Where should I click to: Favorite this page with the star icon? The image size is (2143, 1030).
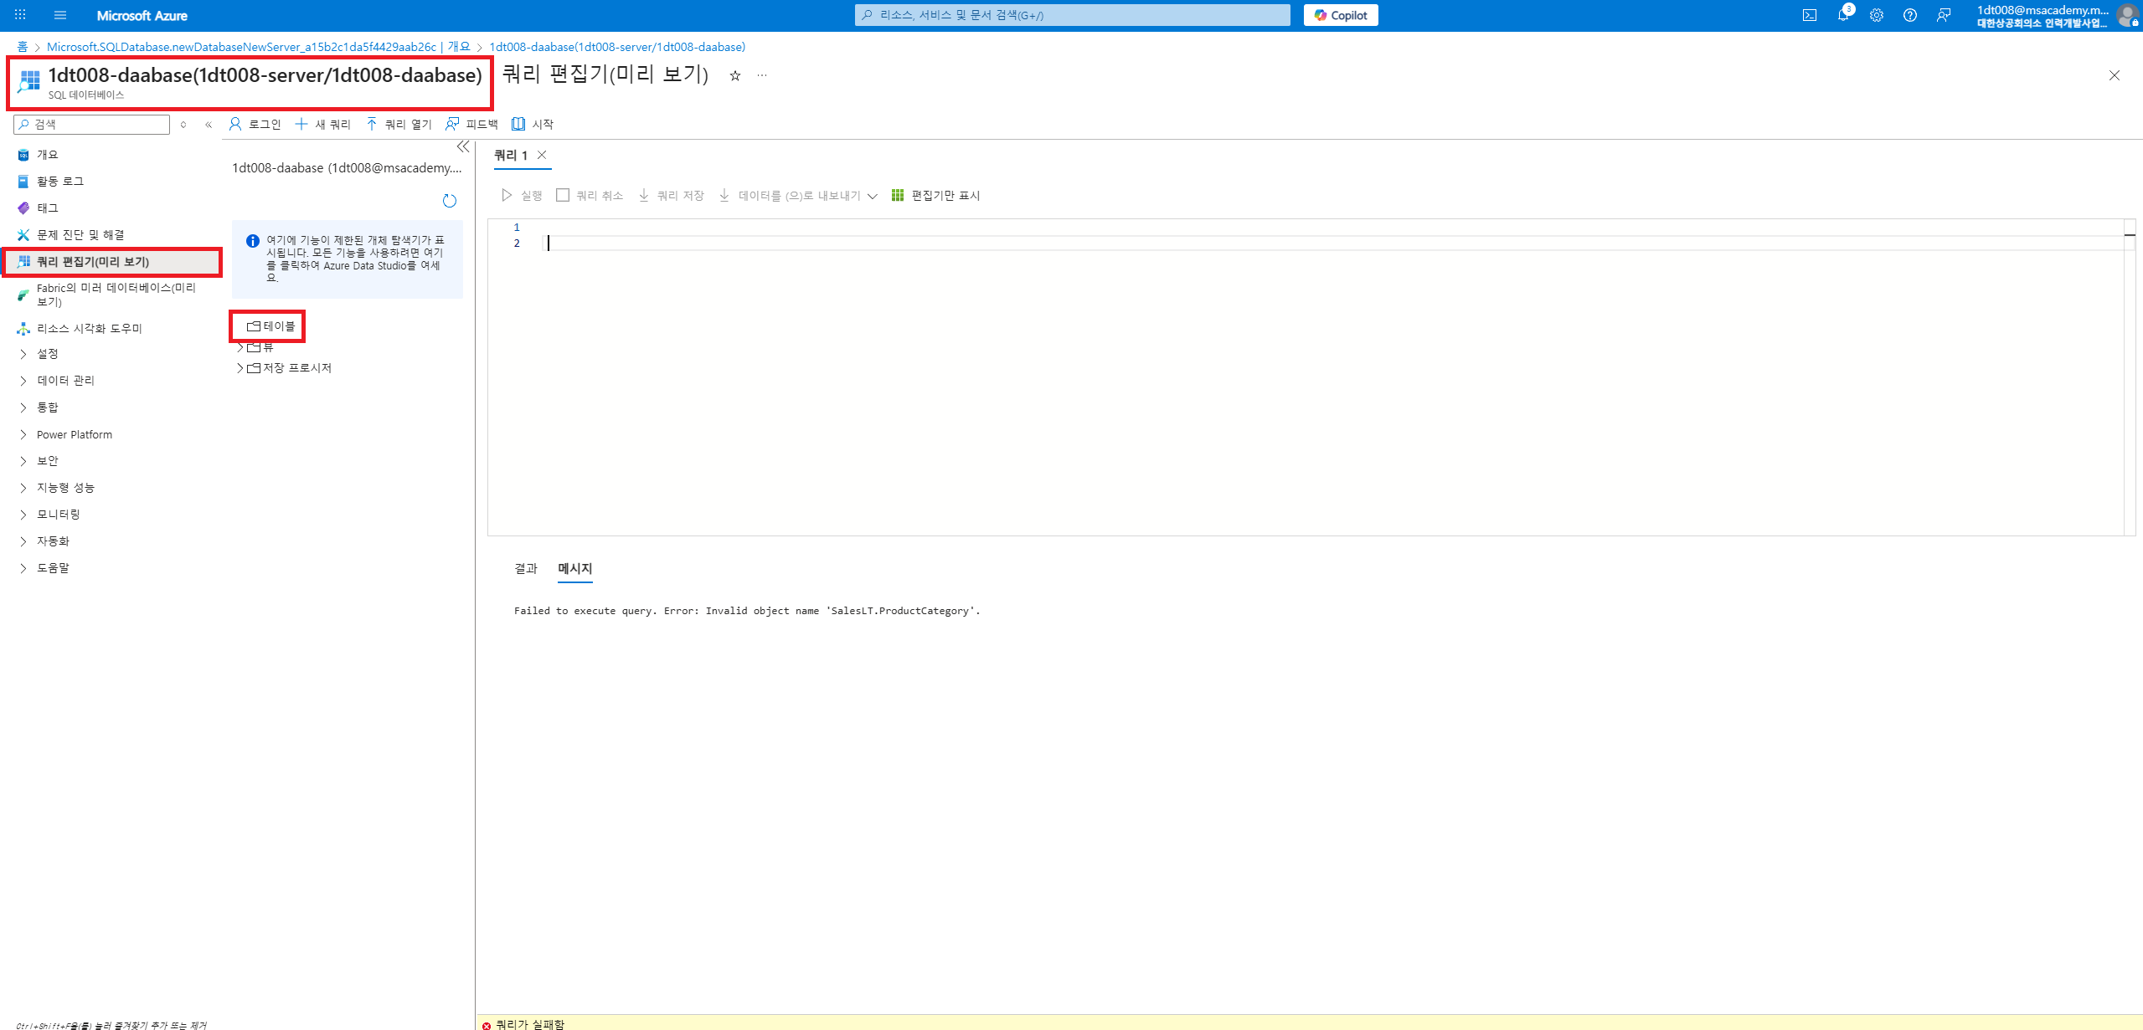pyautogui.click(x=735, y=76)
